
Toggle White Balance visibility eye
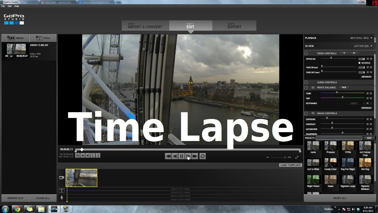(313, 88)
